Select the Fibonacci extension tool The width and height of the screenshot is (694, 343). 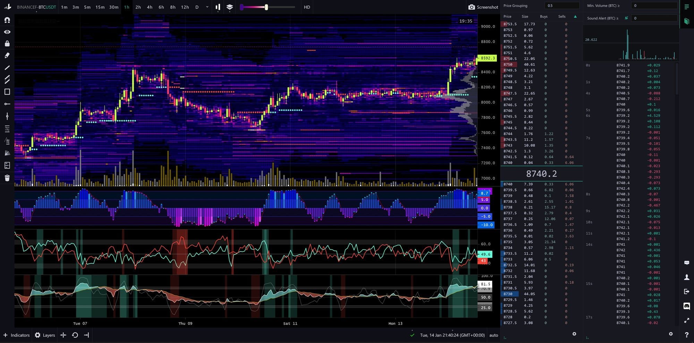(x=7, y=141)
